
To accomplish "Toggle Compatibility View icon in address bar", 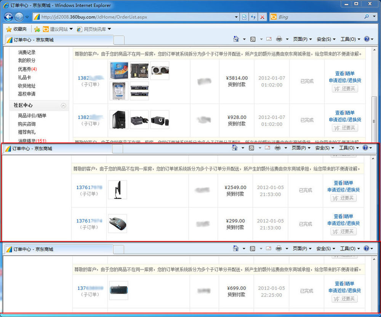I will point(245,17).
